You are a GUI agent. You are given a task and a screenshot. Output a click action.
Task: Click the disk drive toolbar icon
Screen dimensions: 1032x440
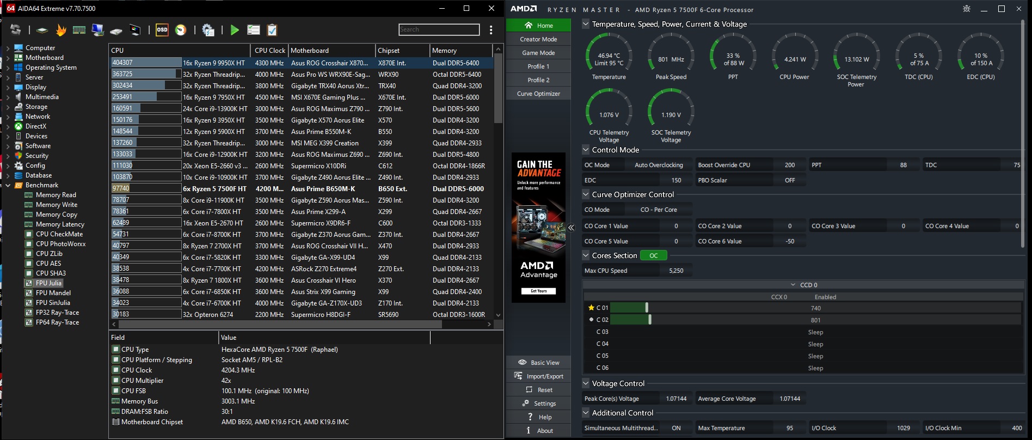pyautogui.click(x=116, y=30)
